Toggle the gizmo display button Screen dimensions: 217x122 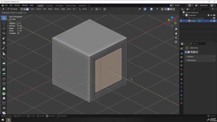pyautogui.click(x=145, y=9)
